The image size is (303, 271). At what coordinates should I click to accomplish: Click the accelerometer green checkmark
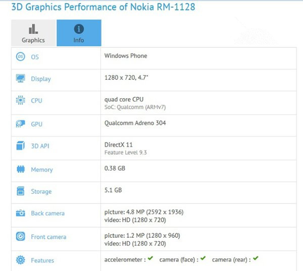(149, 259)
